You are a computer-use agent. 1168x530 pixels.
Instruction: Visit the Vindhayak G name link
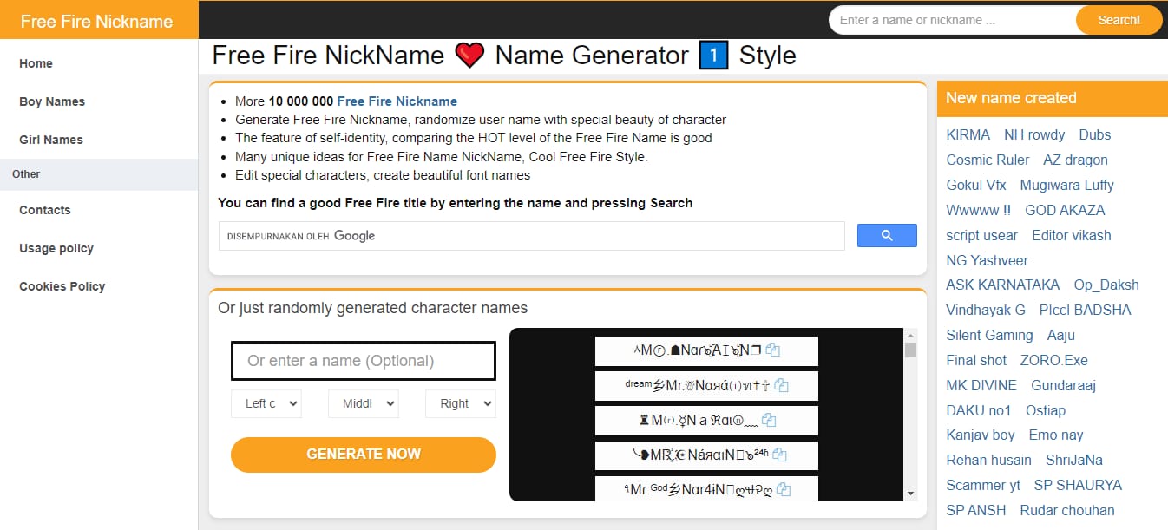pos(986,311)
